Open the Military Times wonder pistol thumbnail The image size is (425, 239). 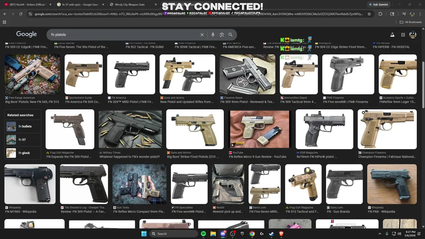coord(130,129)
